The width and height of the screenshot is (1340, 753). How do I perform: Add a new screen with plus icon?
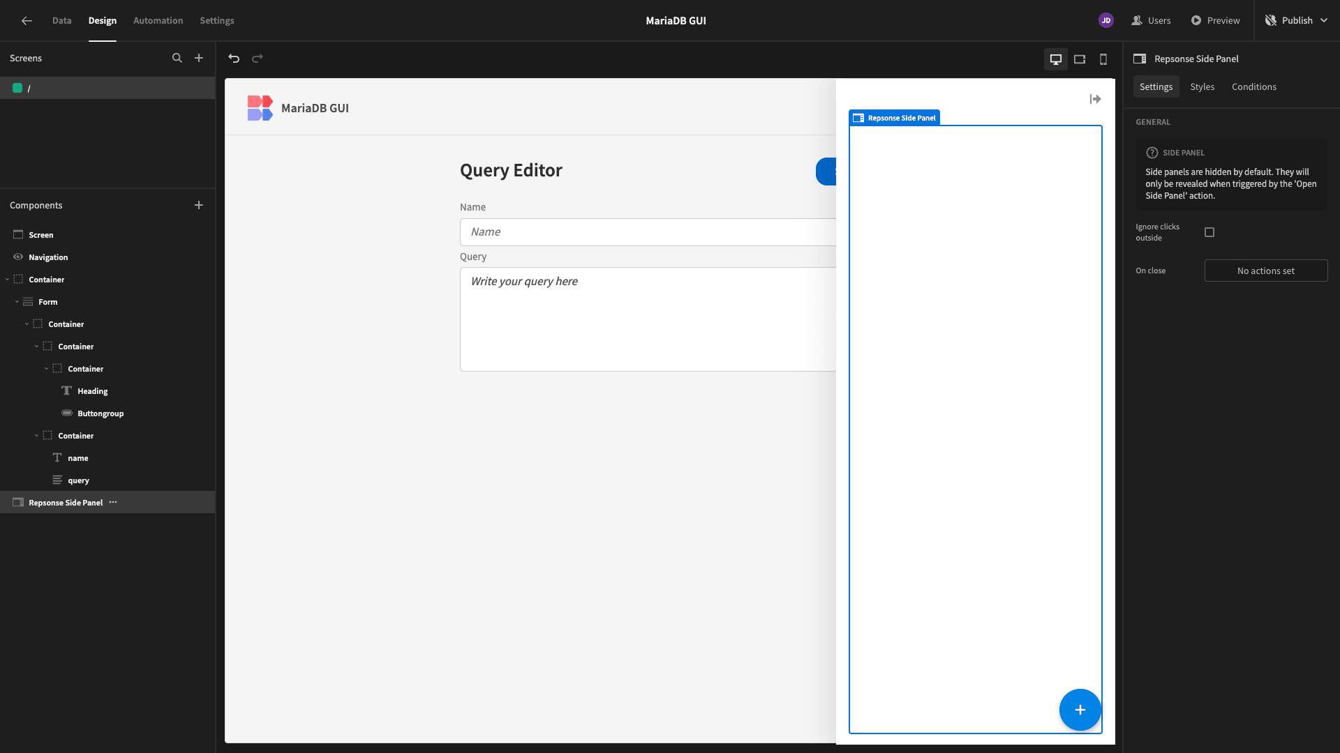[x=199, y=59]
